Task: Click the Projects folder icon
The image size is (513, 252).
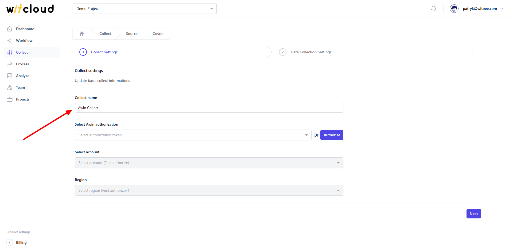Action: click(x=10, y=99)
